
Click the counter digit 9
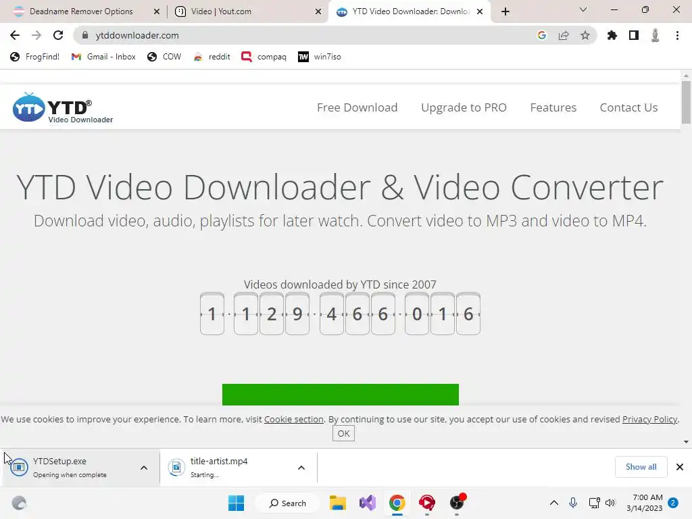coord(297,314)
